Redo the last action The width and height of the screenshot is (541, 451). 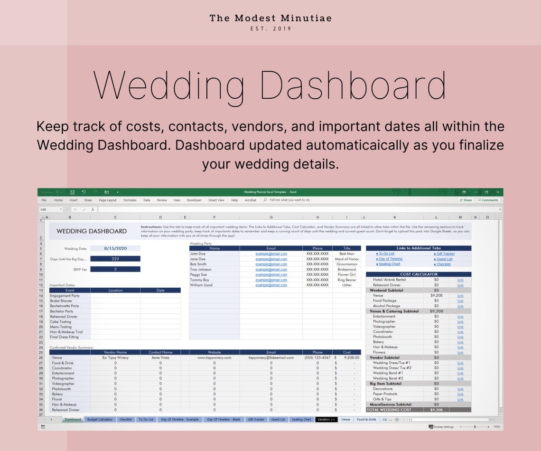[94, 191]
